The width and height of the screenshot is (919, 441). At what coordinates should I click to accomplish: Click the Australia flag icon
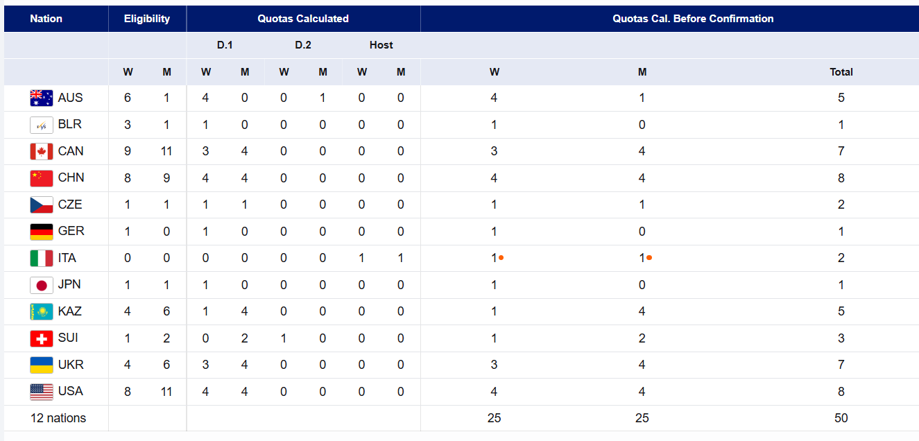point(42,98)
